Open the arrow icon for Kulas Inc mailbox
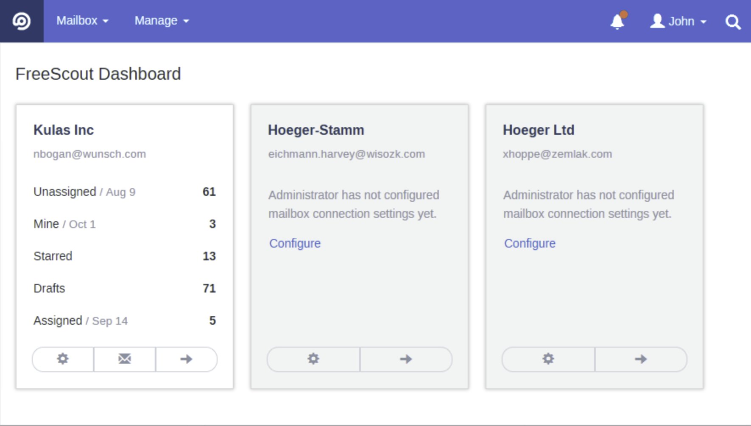 (186, 359)
